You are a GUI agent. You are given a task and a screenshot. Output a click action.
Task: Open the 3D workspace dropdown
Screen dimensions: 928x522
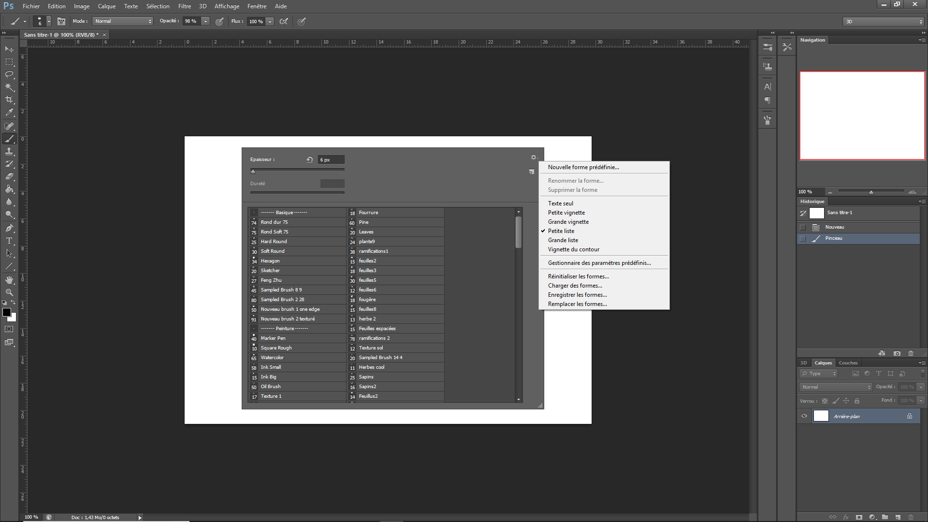pyautogui.click(x=883, y=22)
